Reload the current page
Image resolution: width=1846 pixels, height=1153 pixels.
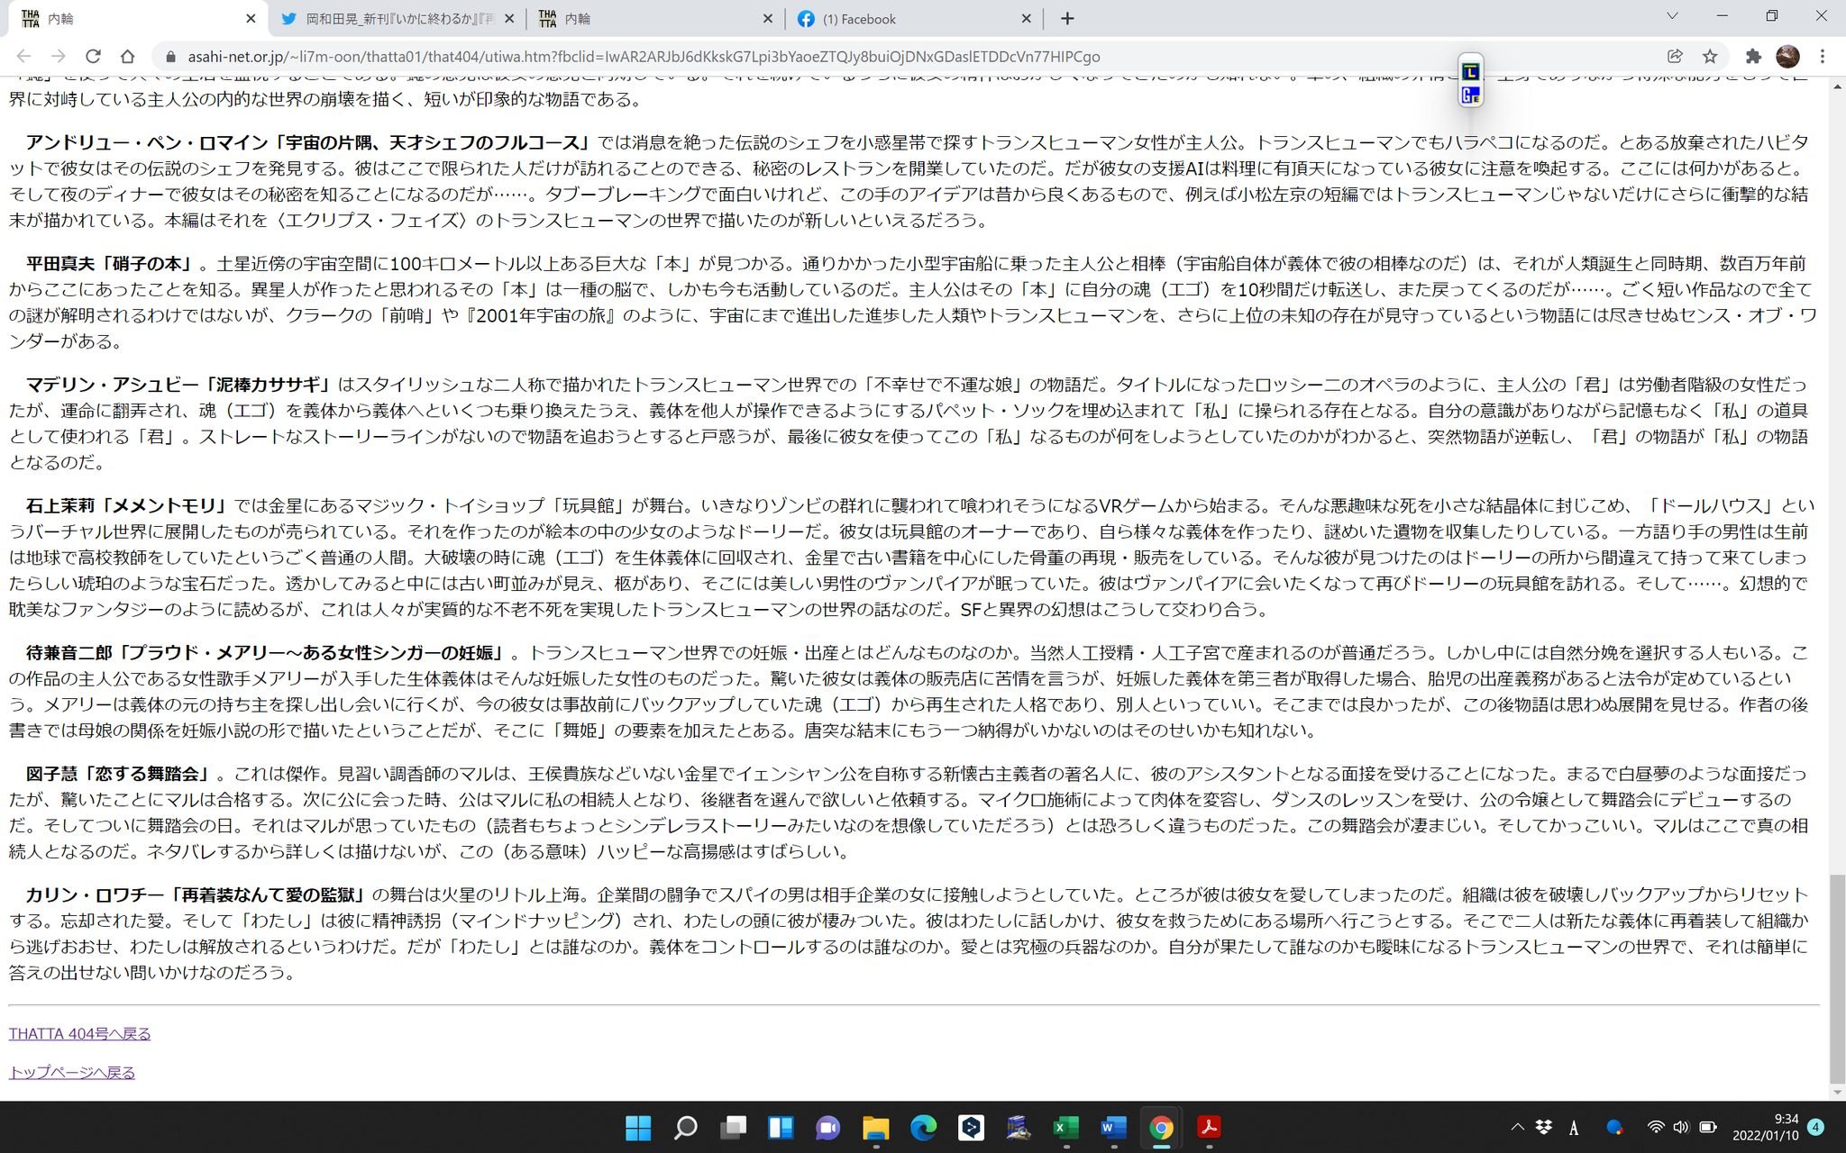93,56
